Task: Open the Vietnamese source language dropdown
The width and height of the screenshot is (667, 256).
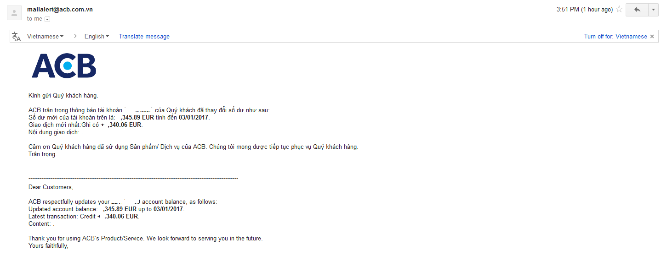Action: tap(45, 37)
